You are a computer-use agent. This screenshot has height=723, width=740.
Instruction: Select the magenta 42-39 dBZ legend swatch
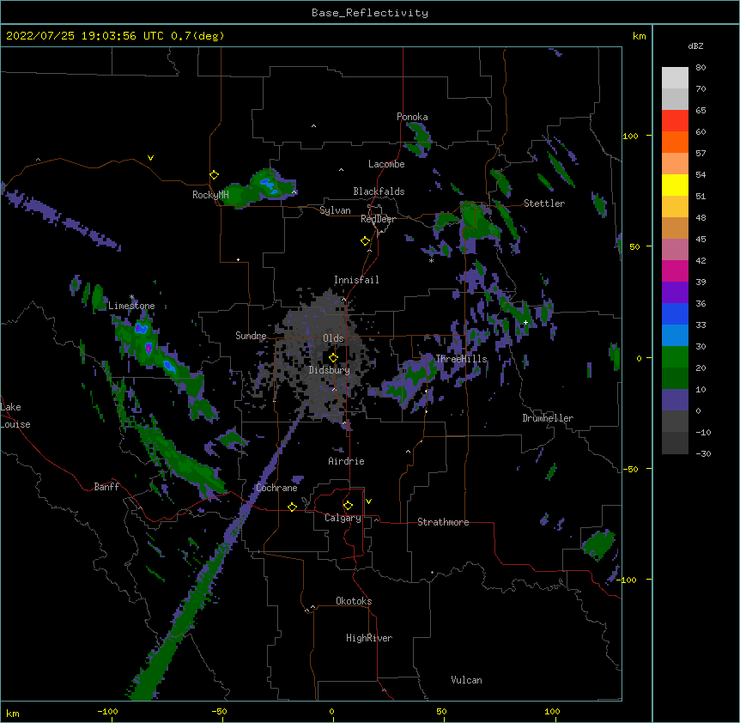(675, 270)
